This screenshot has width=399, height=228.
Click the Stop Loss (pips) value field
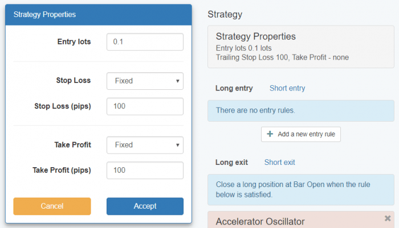145,107
